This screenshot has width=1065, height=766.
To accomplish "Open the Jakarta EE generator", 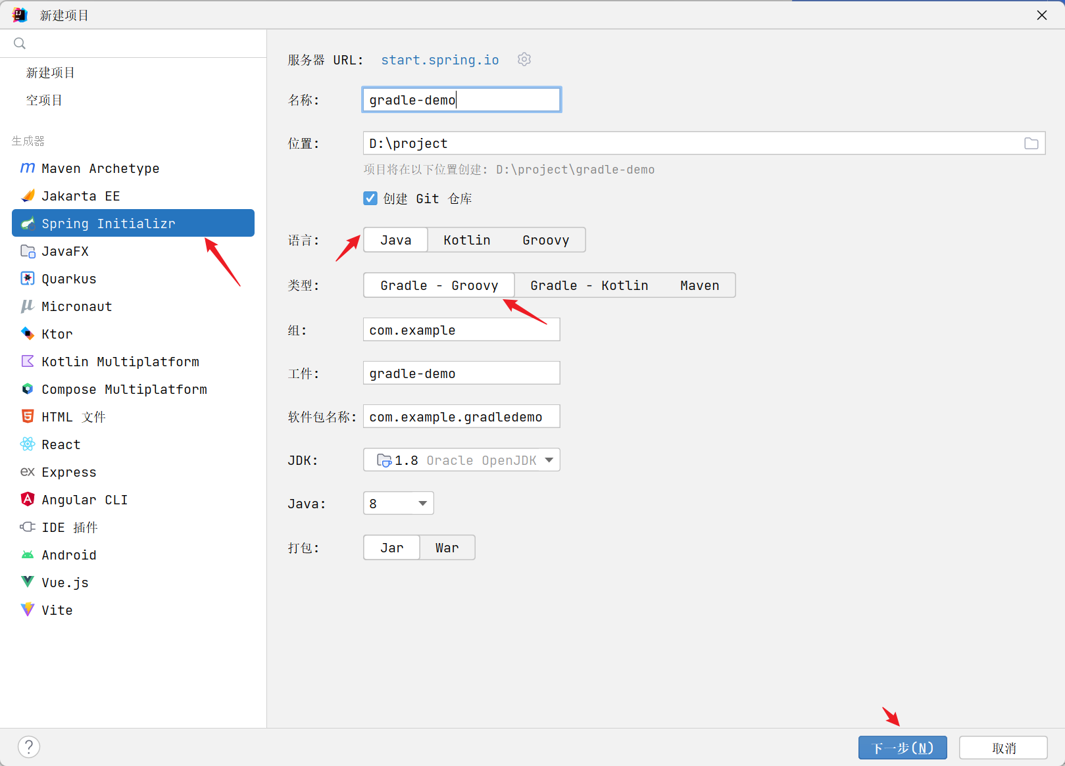I will (80, 195).
